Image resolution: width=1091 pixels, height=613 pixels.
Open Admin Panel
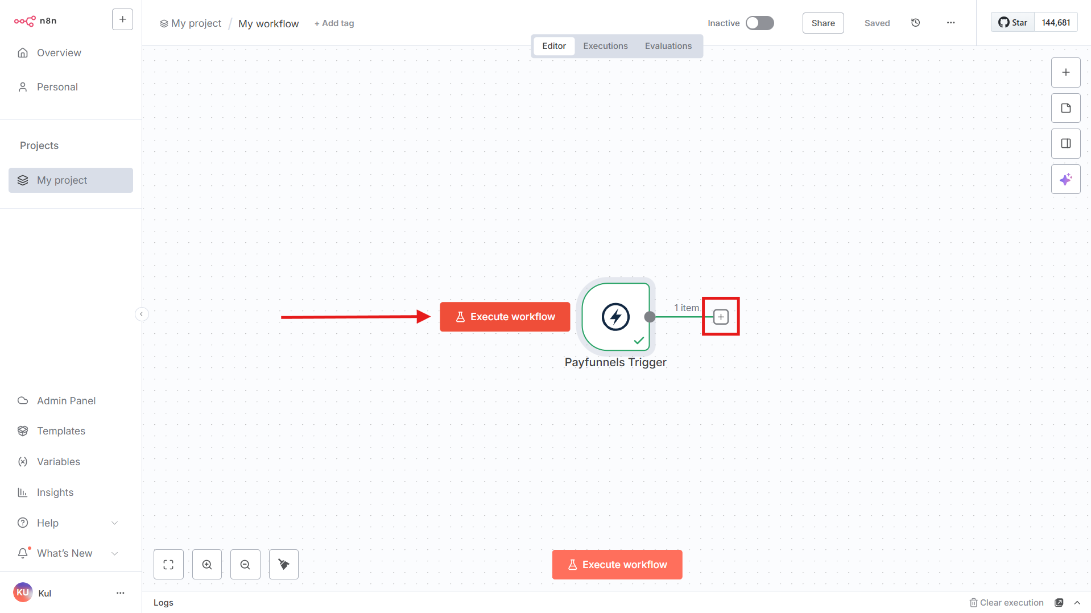pos(71,401)
